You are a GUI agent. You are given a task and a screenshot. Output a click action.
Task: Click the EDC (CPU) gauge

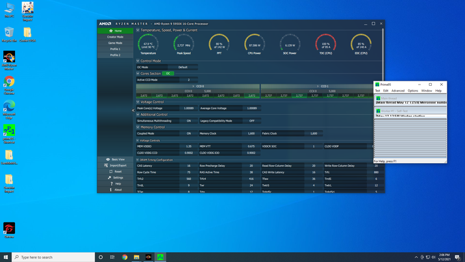click(x=361, y=44)
